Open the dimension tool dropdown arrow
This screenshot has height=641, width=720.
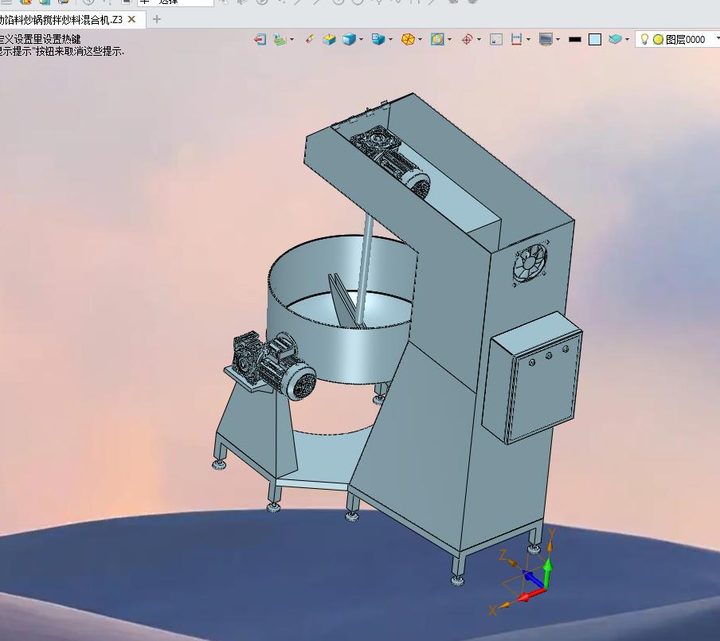coord(528,40)
